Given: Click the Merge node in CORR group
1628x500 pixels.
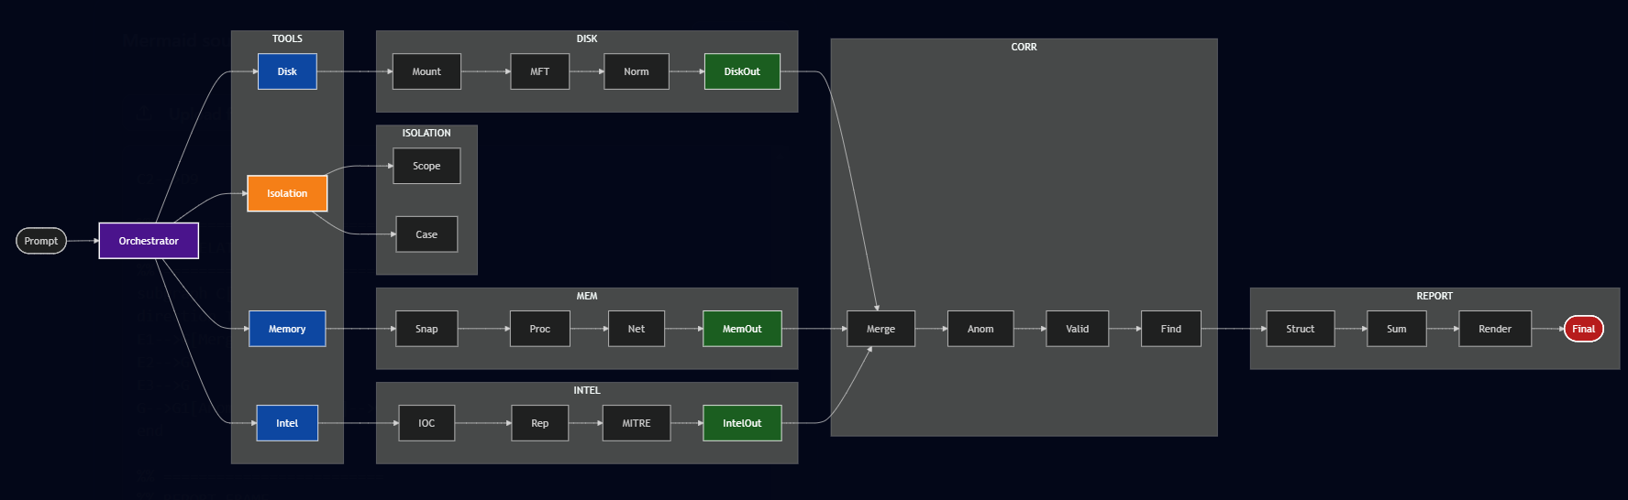Looking at the screenshot, I should (881, 329).
